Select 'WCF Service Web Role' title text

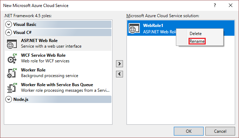(x=43, y=55)
